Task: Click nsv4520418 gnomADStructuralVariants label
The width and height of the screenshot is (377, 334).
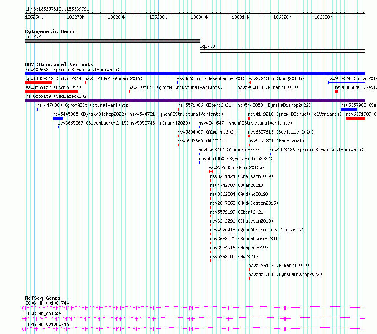Action: (257, 230)
